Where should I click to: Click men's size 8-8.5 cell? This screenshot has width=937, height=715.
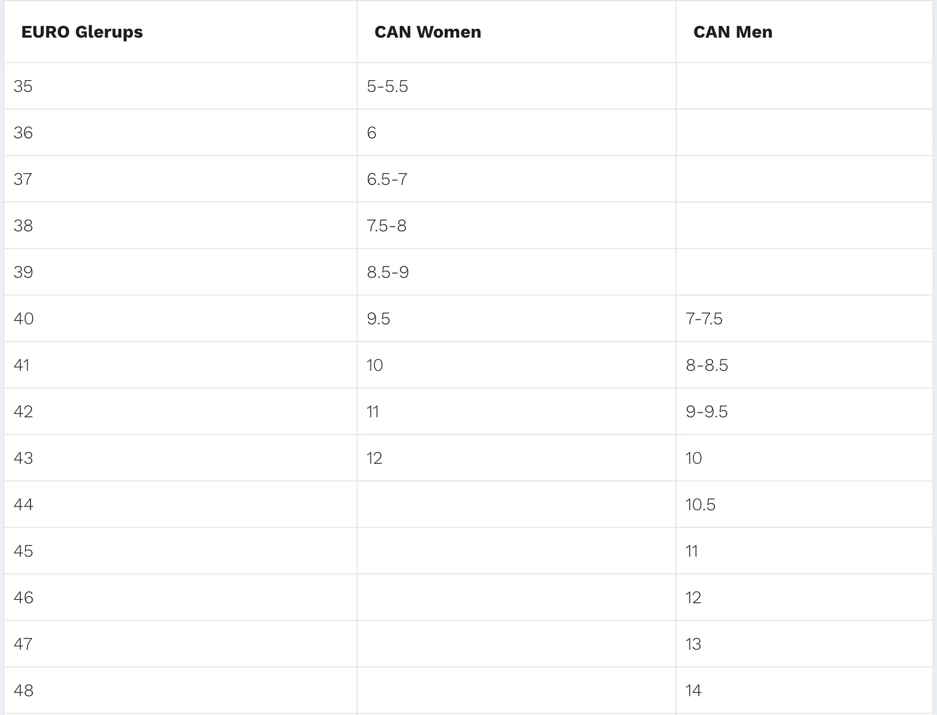click(805, 365)
